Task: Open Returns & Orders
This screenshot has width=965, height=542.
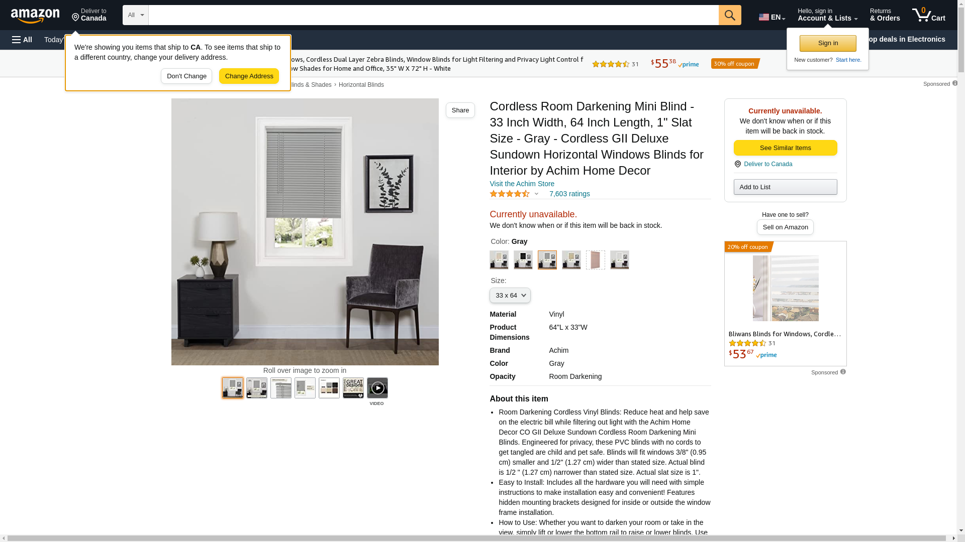Action: [885, 15]
